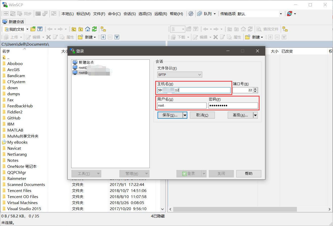Select the GitHub folder in local list
The height and width of the screenshot is (226, 333).
(x=14, y=118)
